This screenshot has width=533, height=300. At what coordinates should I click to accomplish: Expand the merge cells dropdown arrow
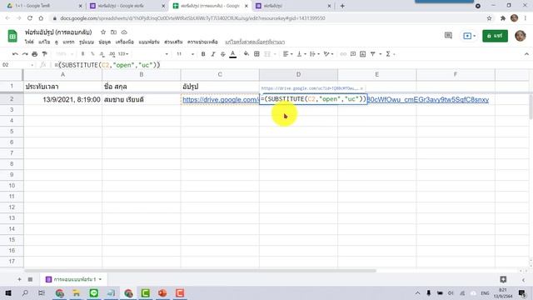[x=275, y=54]
